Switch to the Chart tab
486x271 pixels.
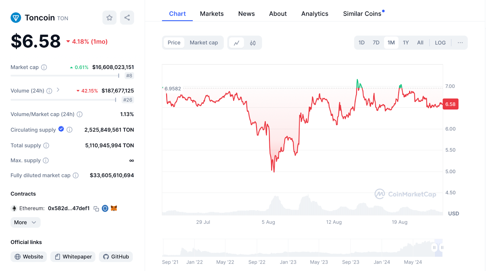(x=177, y=14)
